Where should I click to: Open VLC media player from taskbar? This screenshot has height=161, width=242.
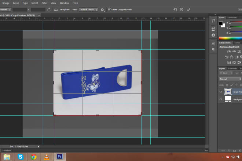[47, 157]
